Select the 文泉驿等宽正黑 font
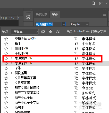Viewport: 109px width, 113px height. click(x=26, y=78)
